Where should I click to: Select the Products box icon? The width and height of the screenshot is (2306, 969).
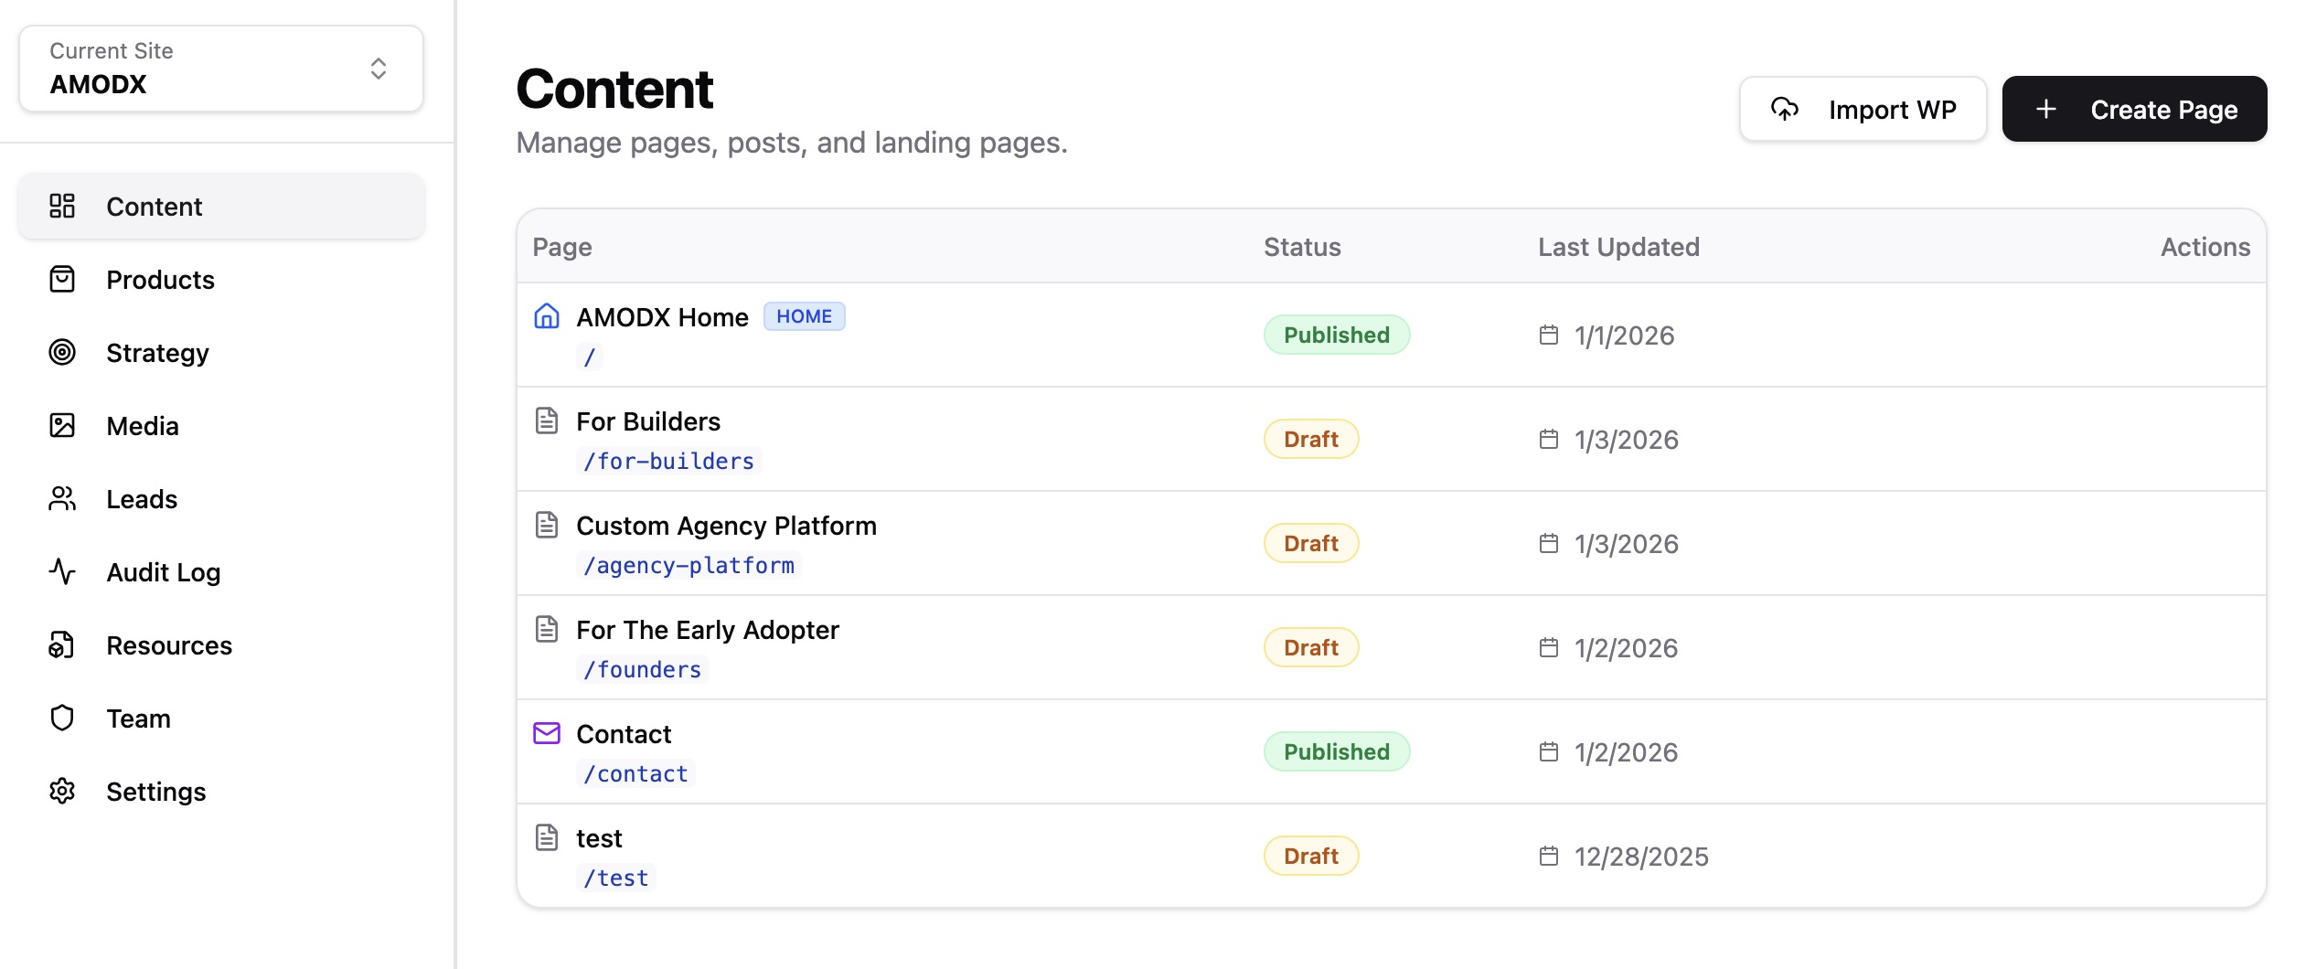point(62,280)
